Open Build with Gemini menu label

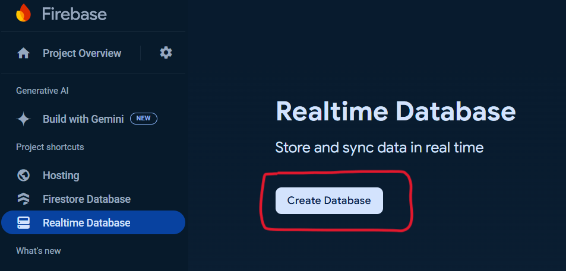click(x=83, y=119)
